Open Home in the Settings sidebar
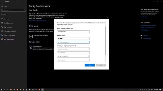163x91 pixels. pyautogui.click(x=6, y=6)
